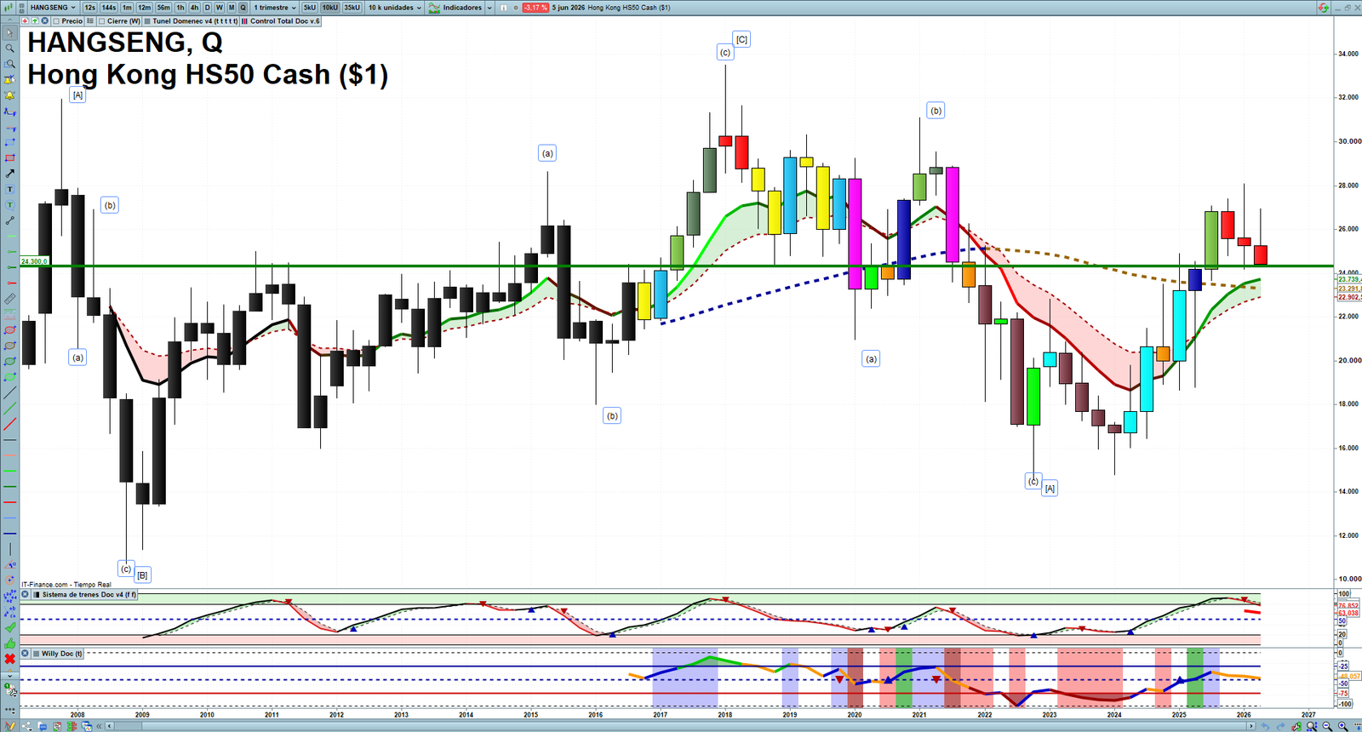Expand the left toolbar's lower chevron
Viewport: 1362px width, 732px height.
click(10, 676)
